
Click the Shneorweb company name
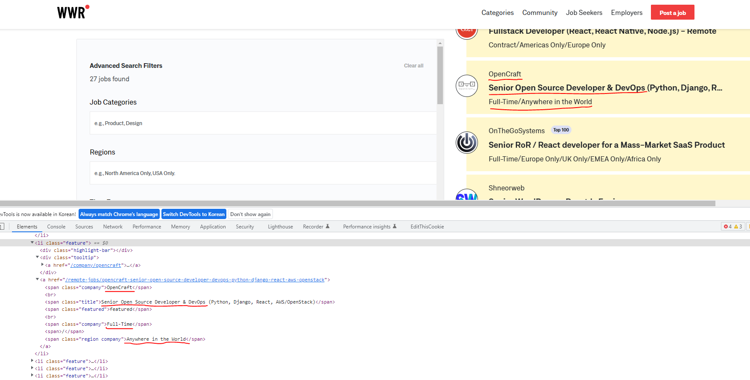tap(506, 188)
